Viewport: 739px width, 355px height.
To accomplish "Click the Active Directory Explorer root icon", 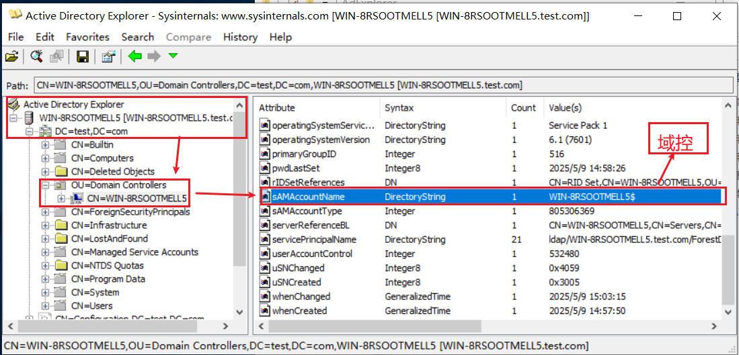I will 14,104.
